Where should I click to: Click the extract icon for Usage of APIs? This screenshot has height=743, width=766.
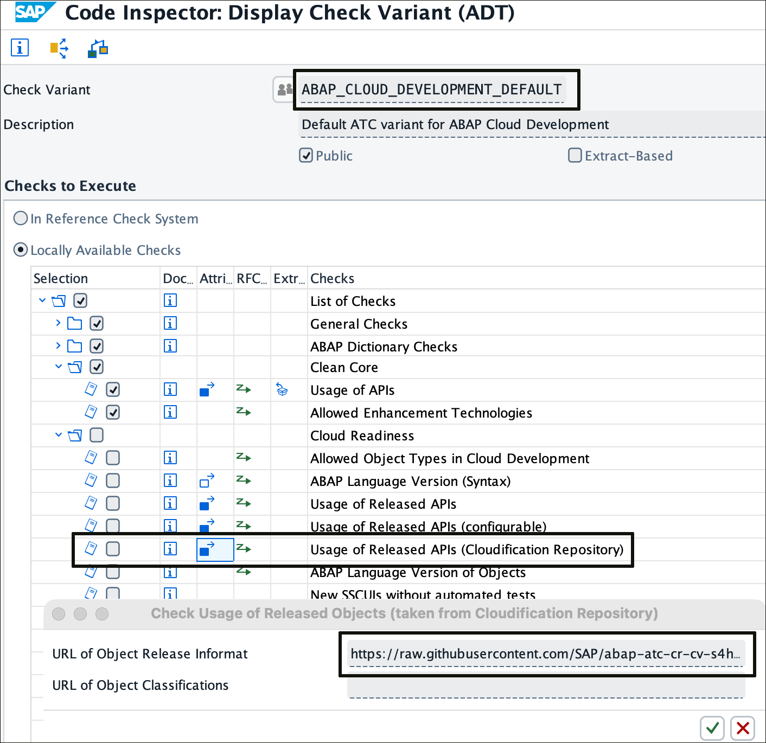pyautogui.click(x=282, y=389)
